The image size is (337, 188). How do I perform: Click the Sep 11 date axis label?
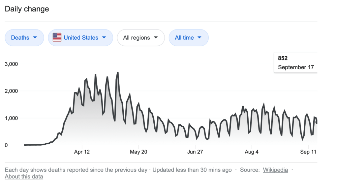308,152
